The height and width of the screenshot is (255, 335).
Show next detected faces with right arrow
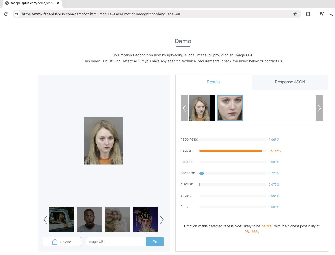click(319, 108)
